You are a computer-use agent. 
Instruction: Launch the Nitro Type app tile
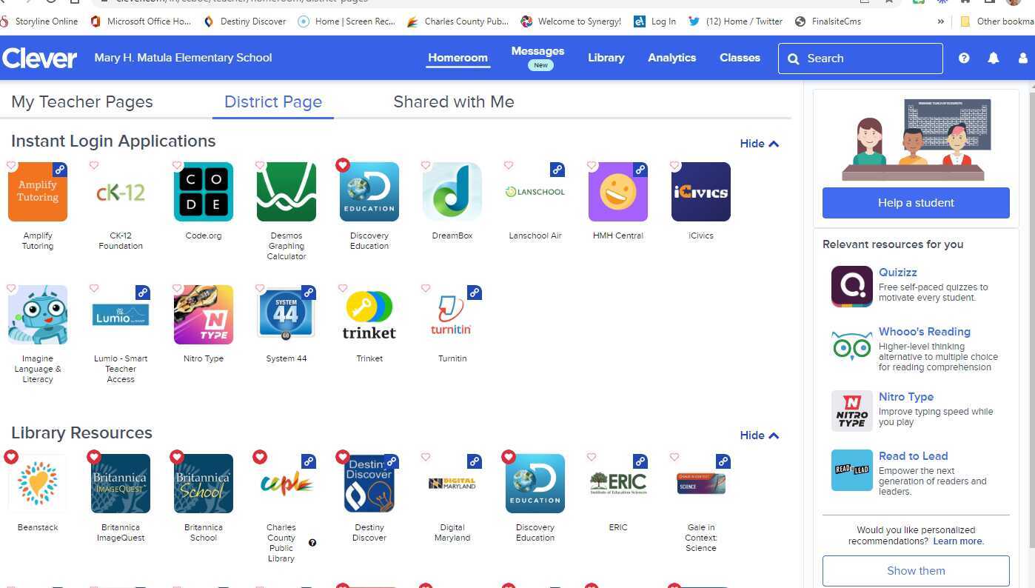(204, 315)
